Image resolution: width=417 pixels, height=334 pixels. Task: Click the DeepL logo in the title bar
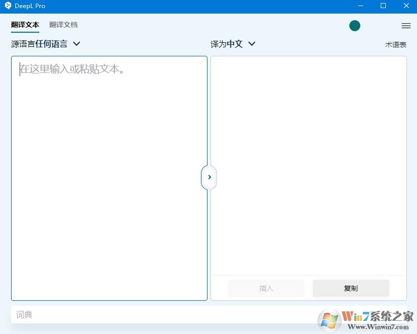[8, 6]
